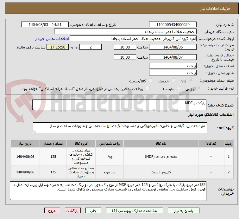Click the 'گروه کالا' column header
The height and width of the screenshot is (219, 239).
[x=81, y=144]
